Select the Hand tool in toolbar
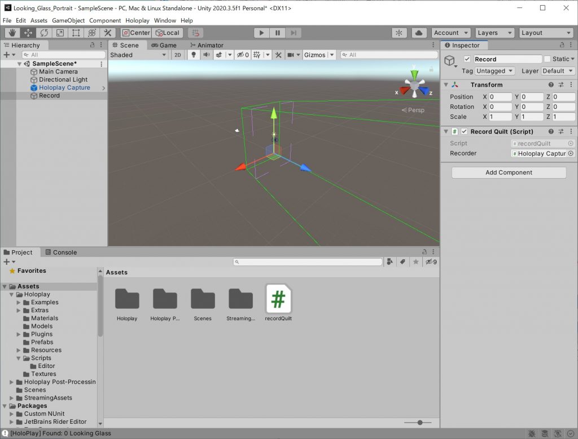Image resolution: width=578 pixels, height=439 pixels. [x=12, y=33]
